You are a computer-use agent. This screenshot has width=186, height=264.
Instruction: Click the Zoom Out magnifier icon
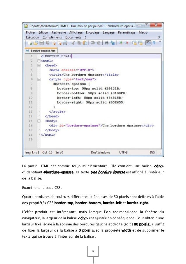pos(127,43)
